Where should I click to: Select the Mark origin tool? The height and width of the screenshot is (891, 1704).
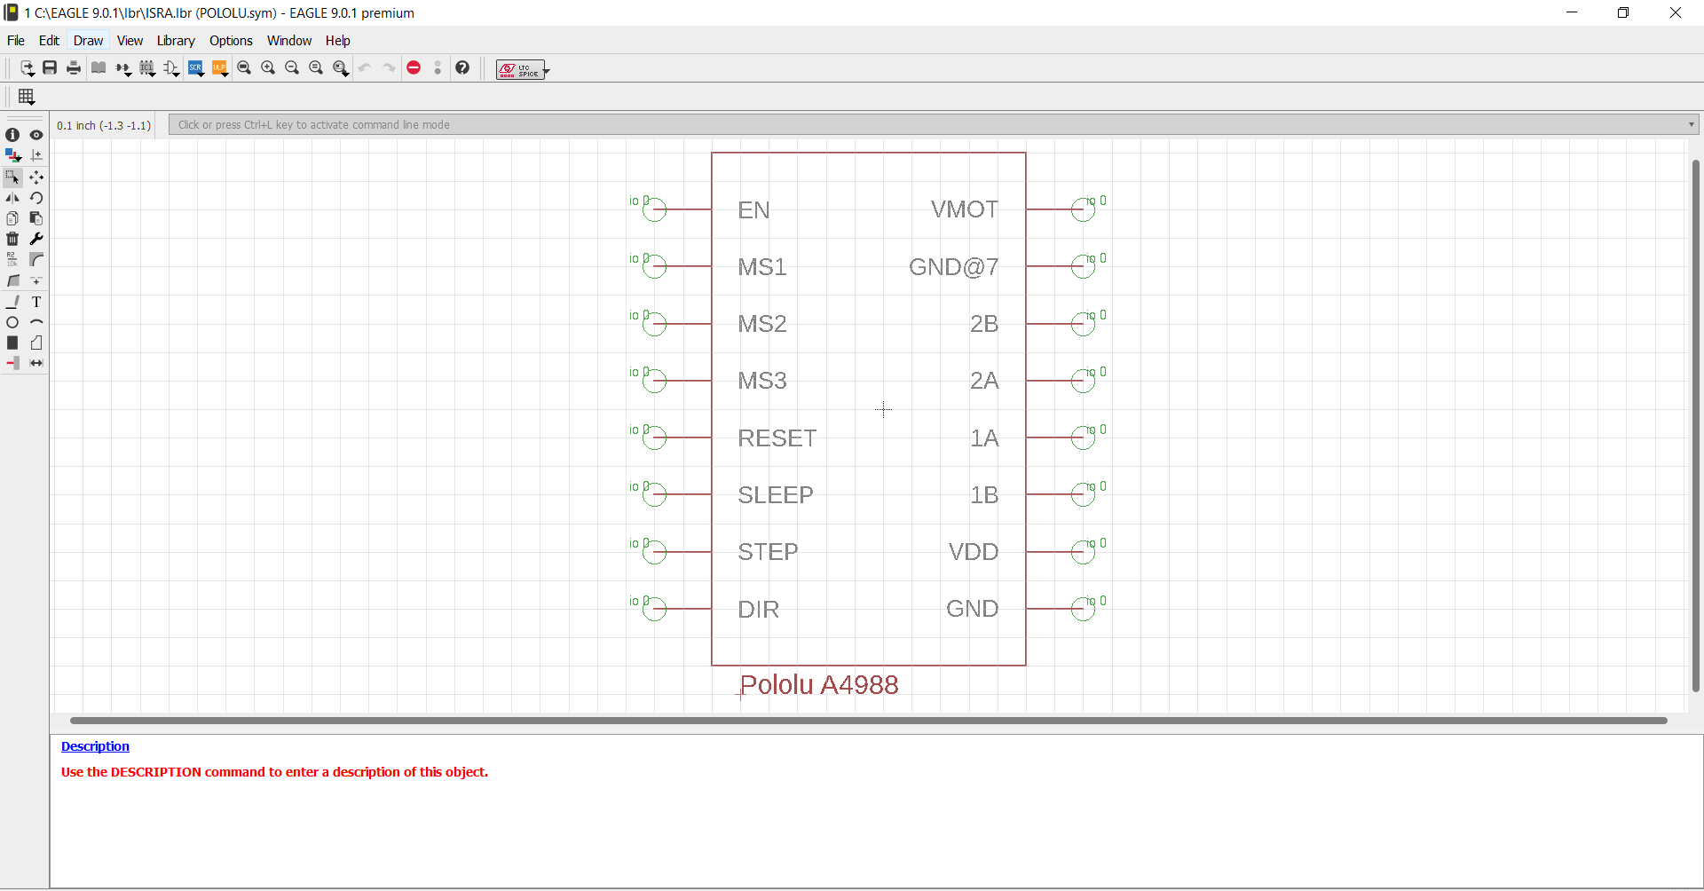[36, 155]
